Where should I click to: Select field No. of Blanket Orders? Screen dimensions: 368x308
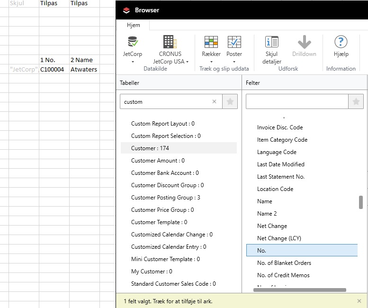284,263
